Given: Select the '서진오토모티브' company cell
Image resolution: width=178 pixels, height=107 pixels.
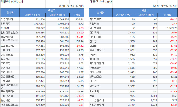Looking at the screenshot, I should (x=10, y=105).
